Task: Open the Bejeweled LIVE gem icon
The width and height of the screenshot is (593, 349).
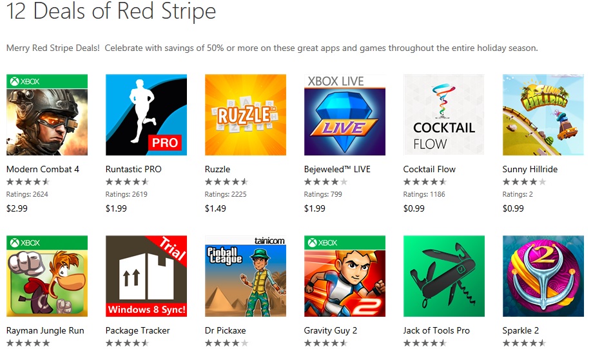Action: point(345,115)
